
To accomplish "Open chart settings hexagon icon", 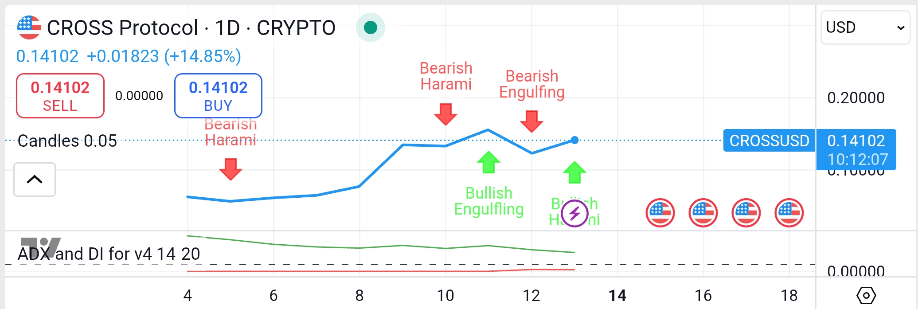I will point(866,295).
